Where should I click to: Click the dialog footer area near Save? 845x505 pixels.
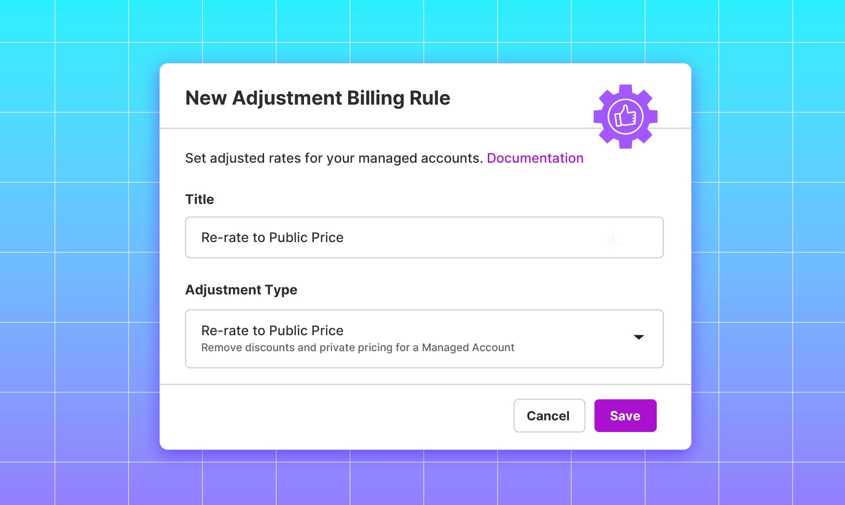pos(625,415)
